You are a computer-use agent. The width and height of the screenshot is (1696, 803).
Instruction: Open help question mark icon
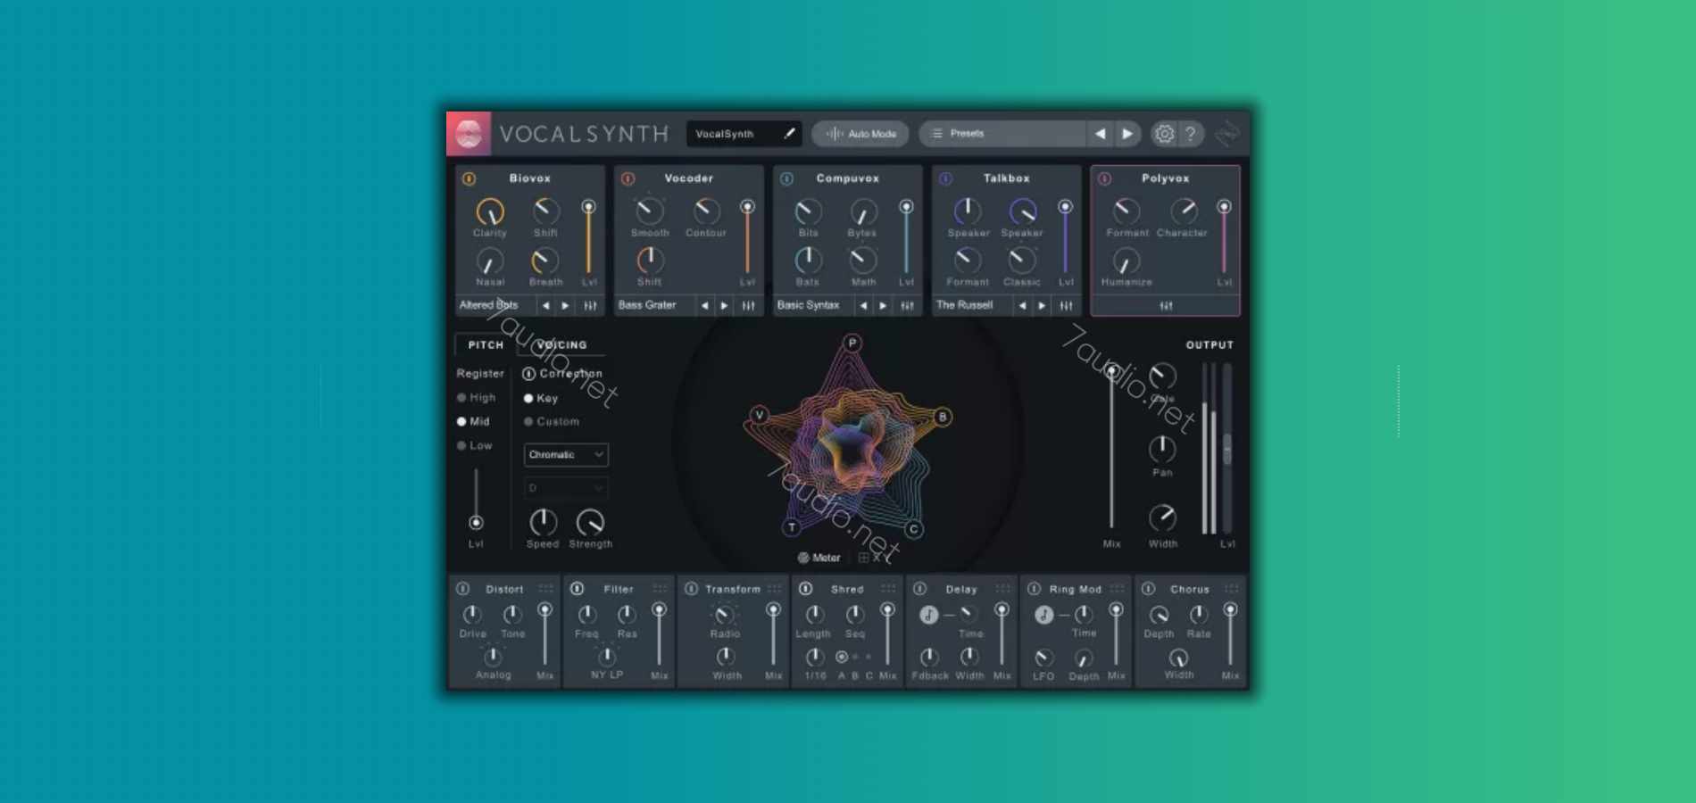(x=1191, y=134)
